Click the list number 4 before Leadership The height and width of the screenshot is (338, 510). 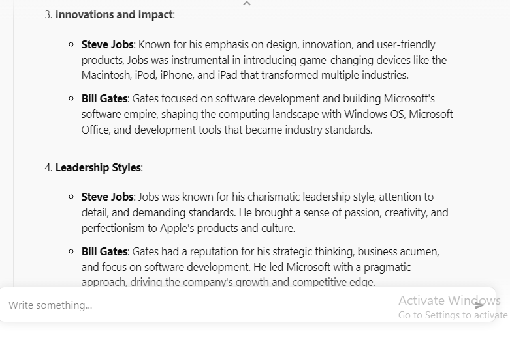pyautogui.click(x=48, y=168)
